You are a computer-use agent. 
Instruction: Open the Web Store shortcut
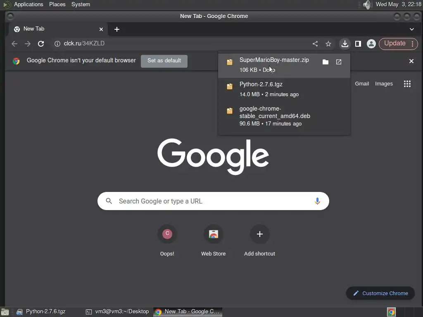pos(214,241)
